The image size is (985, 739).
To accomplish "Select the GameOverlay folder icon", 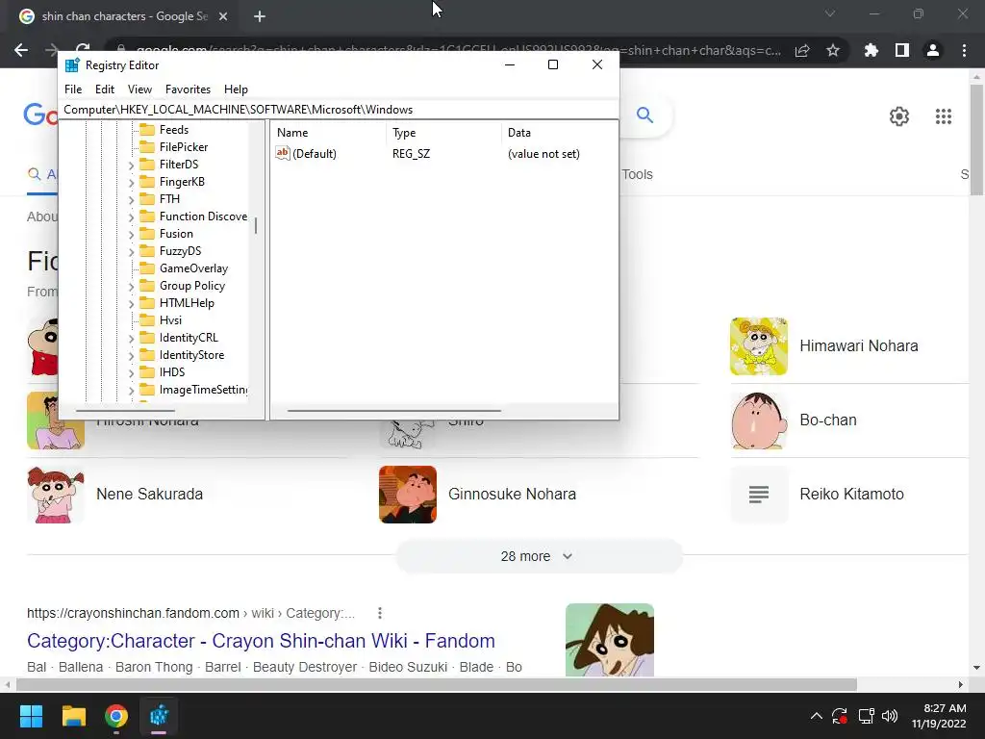I will tap(147, 268).
